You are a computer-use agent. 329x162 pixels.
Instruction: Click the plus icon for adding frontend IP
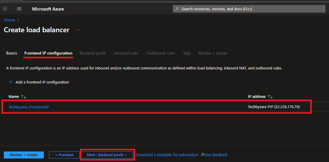(x=11, y=82)
